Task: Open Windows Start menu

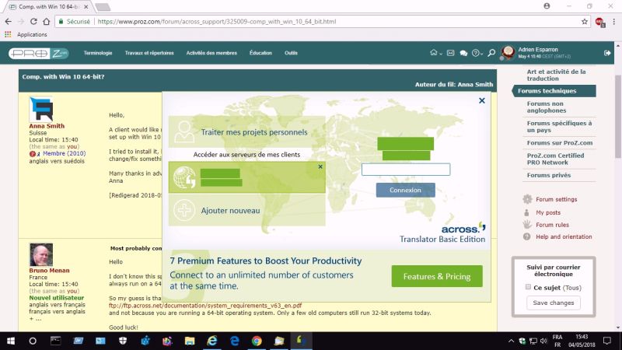Action: (11, 341)
